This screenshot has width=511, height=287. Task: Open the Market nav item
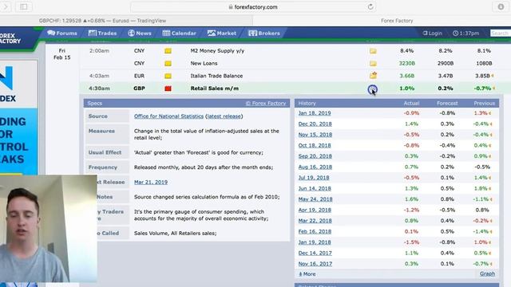click(x=222, y=33)
